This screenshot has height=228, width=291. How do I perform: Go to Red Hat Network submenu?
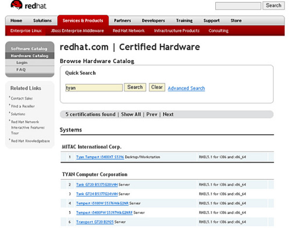point(129,31)
